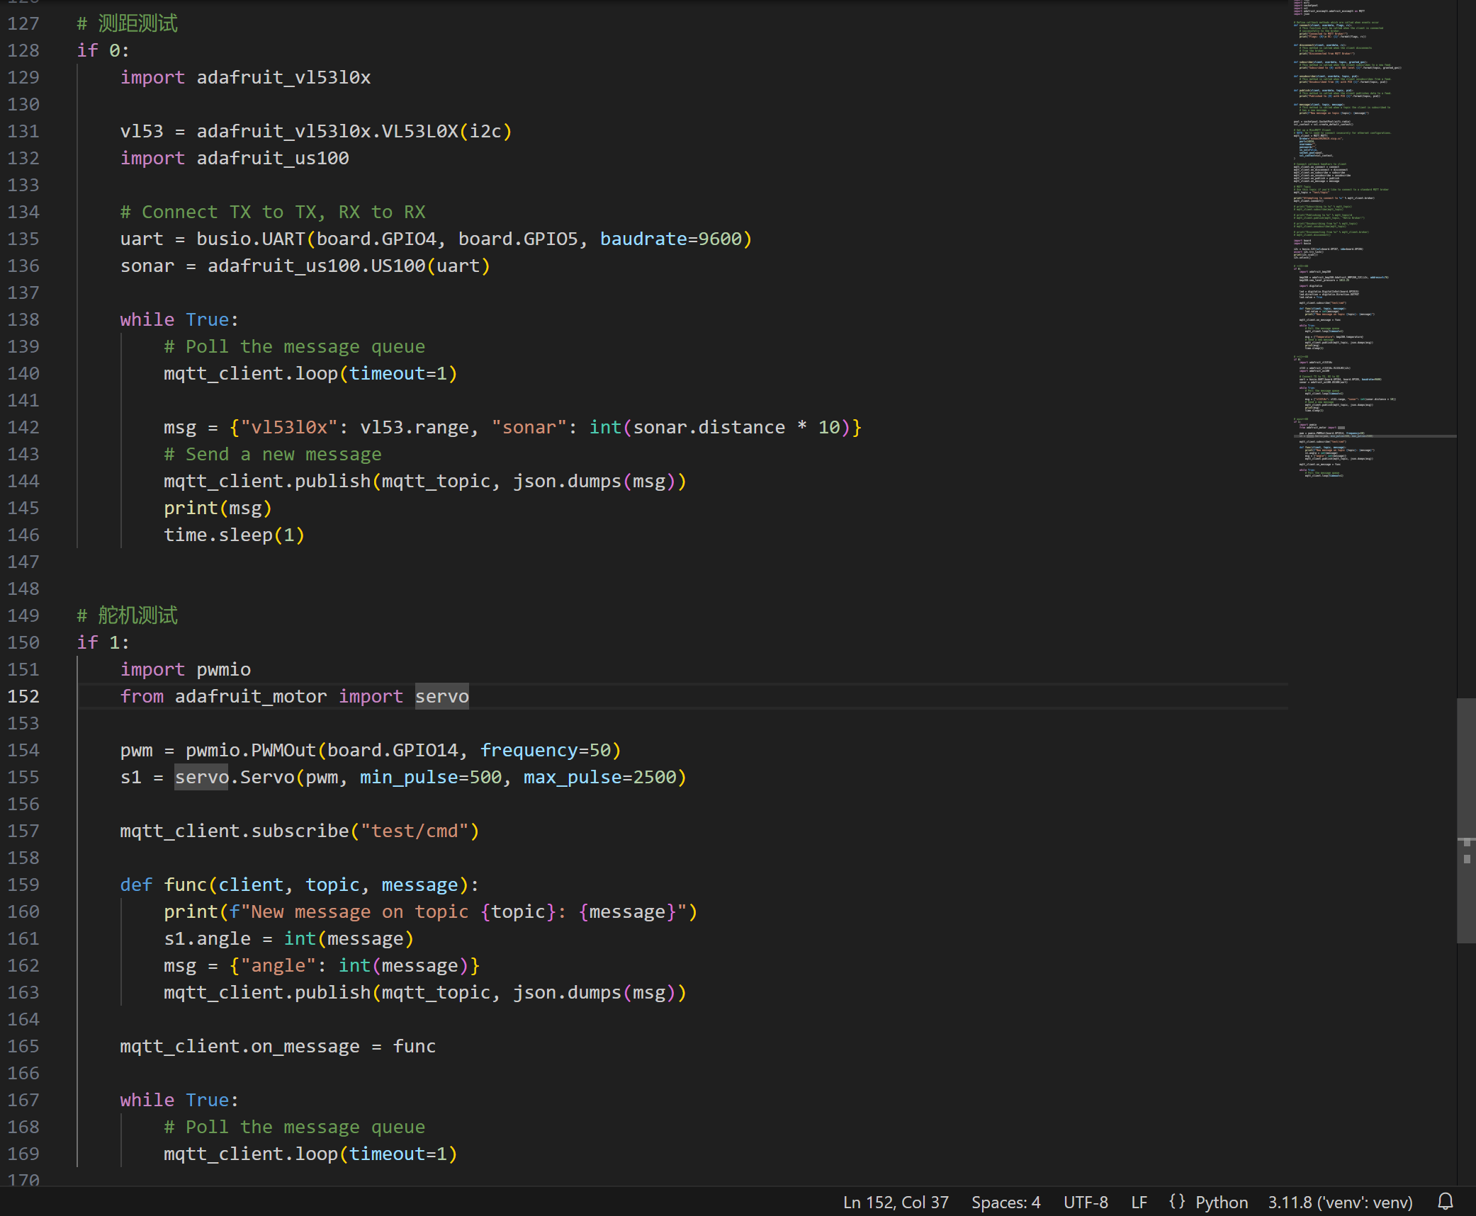
Task: Open indentation settings Spaces: 4
Action: click(1005, 1203)
